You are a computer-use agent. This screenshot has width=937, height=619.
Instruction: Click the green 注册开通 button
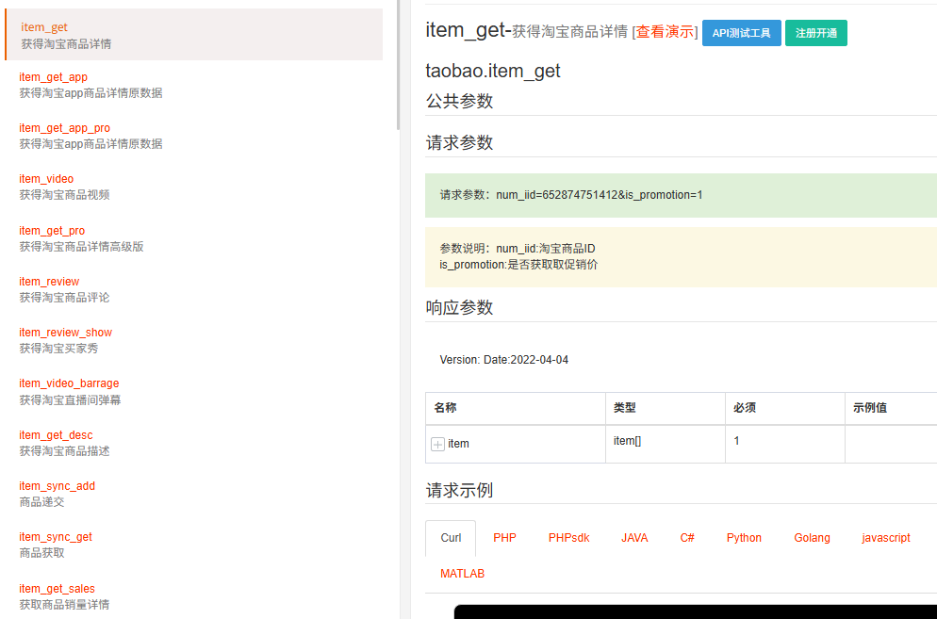(x=815, y=33)
